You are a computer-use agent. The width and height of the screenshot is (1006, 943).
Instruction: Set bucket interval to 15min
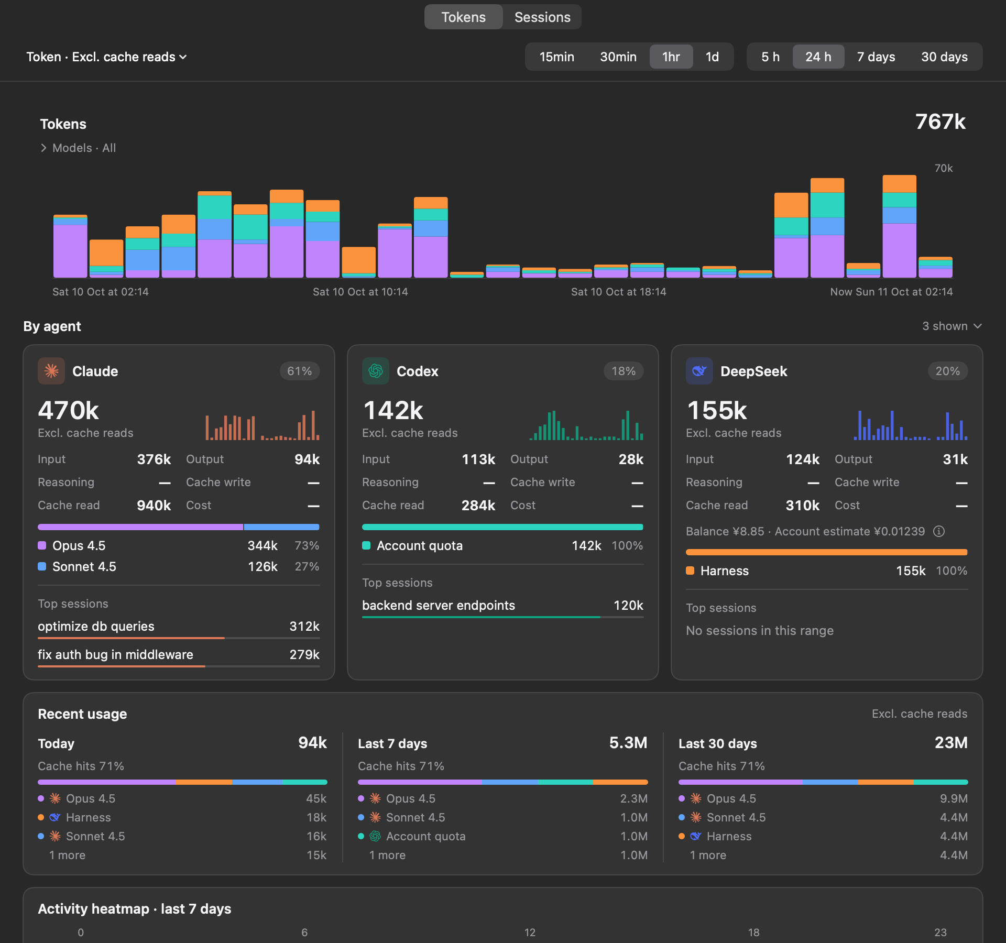coord(557,57)
